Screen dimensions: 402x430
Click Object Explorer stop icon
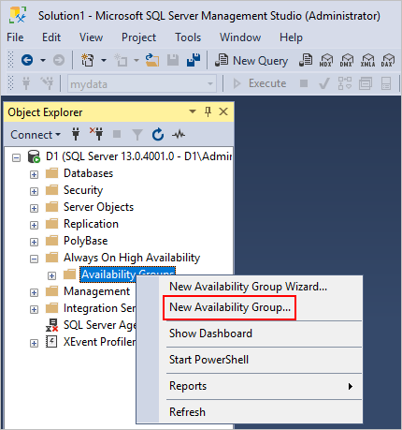[x=117, y=134]
